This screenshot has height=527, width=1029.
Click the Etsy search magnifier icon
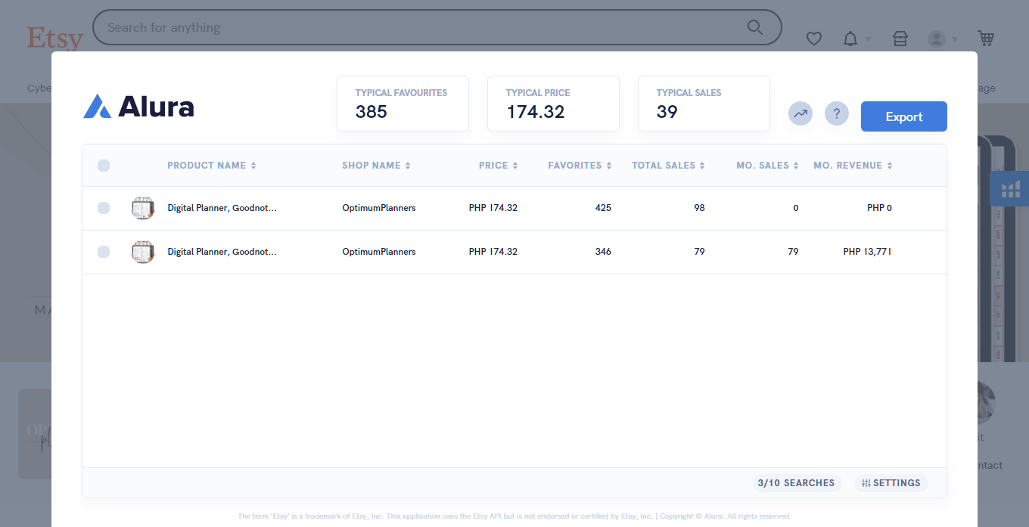(x=755, y=27)
